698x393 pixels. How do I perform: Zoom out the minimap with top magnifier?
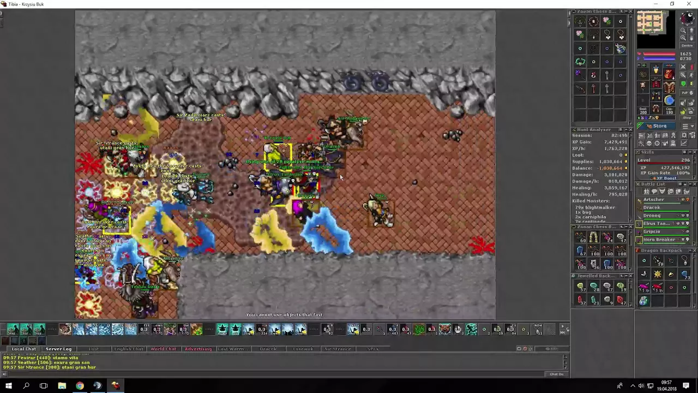coord(683,31)
